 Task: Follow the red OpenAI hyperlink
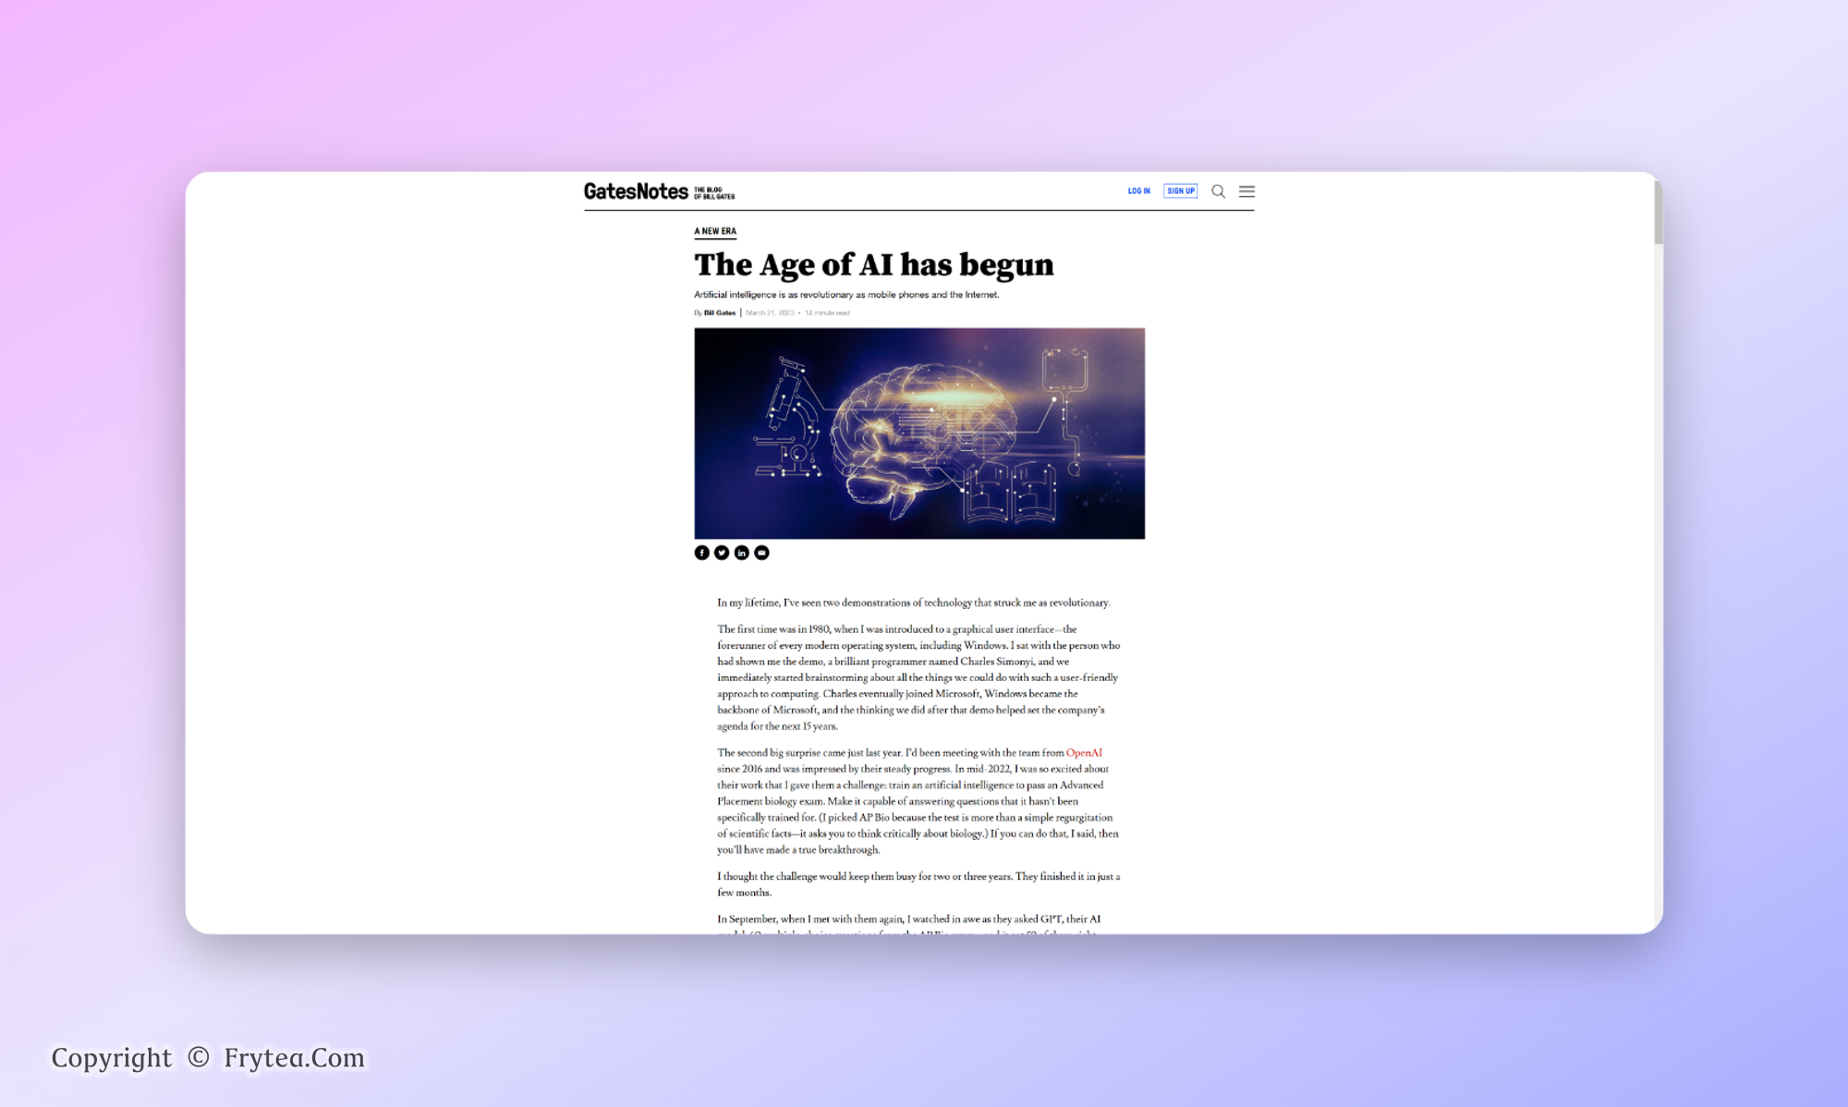[1084, 753]
